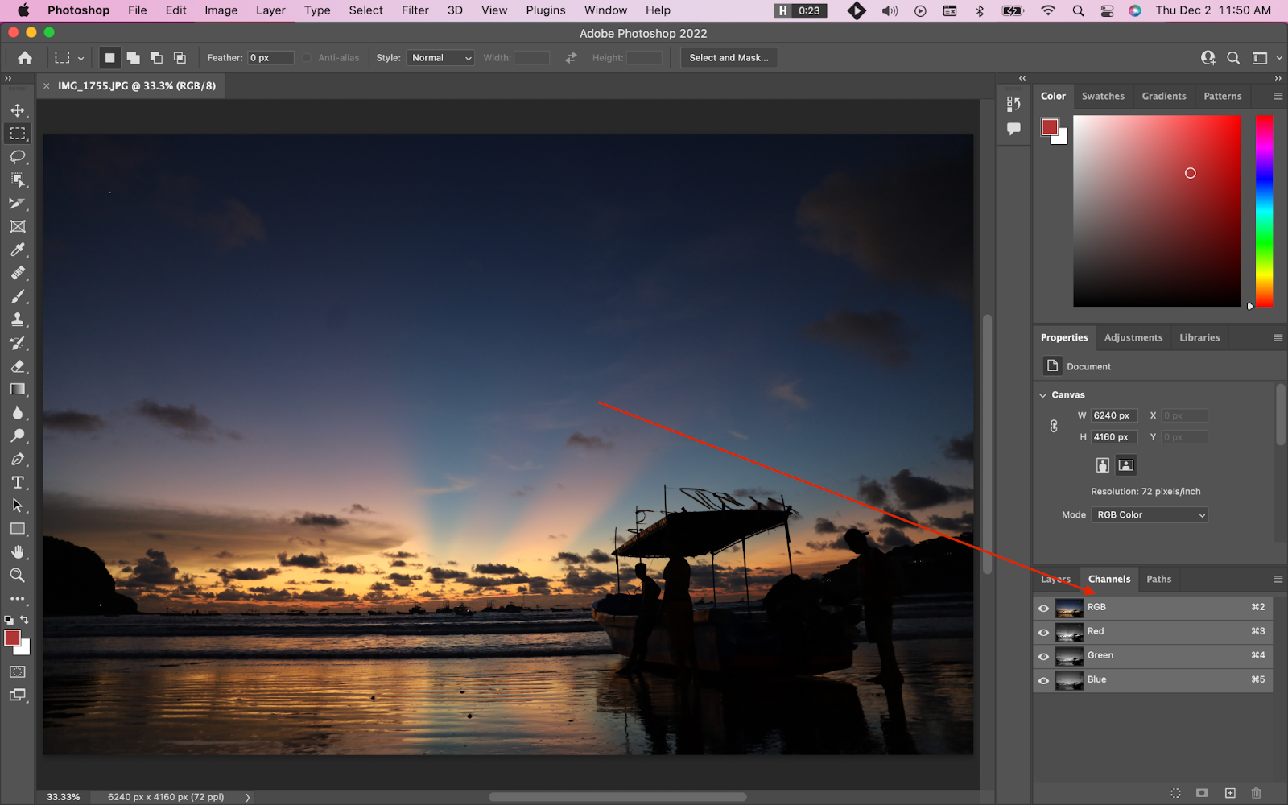Open the Mode RGB Color dropdown
Viewport: 1288px width, 805px height.
point(1150,515)
